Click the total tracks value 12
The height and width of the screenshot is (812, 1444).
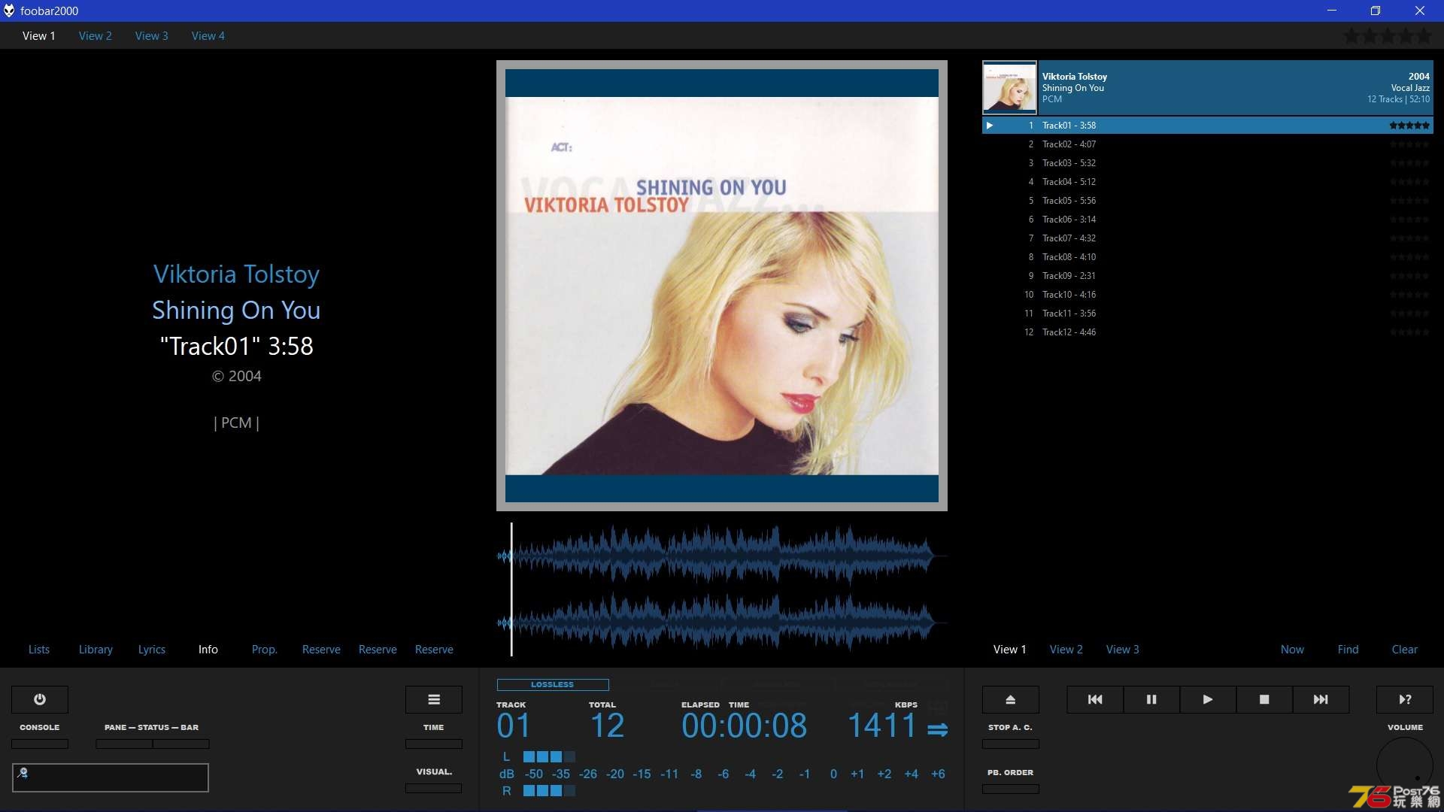coord(607,726)
